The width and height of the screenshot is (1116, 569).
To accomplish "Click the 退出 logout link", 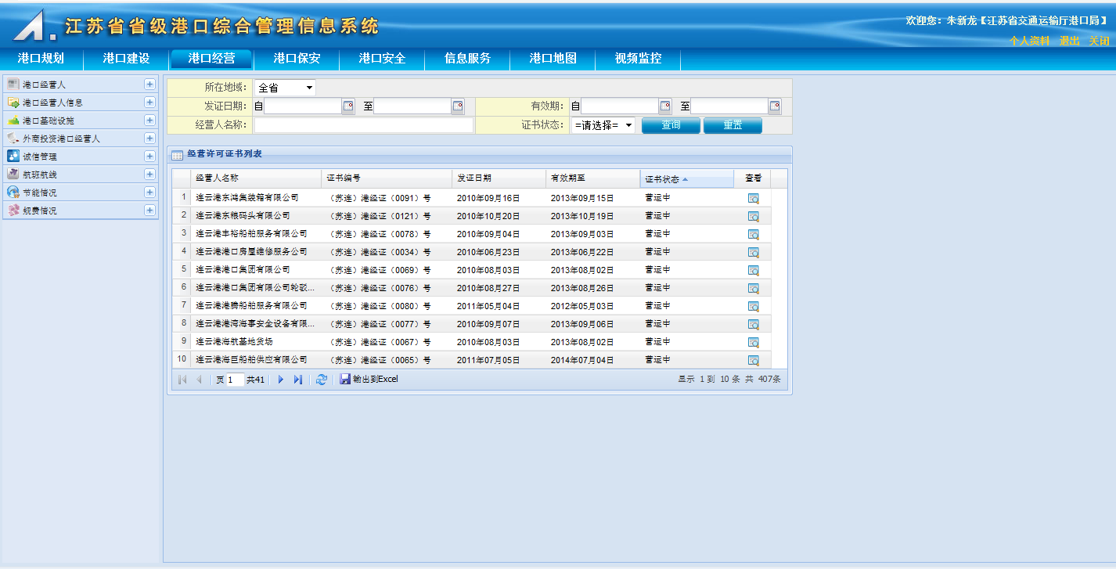I will (x=1069, y=41).
